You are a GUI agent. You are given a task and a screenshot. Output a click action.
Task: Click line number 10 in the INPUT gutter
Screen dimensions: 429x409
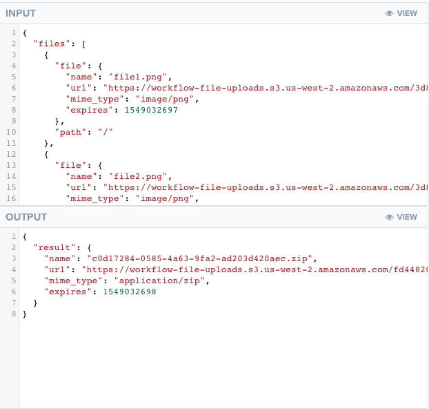point(12,132)
